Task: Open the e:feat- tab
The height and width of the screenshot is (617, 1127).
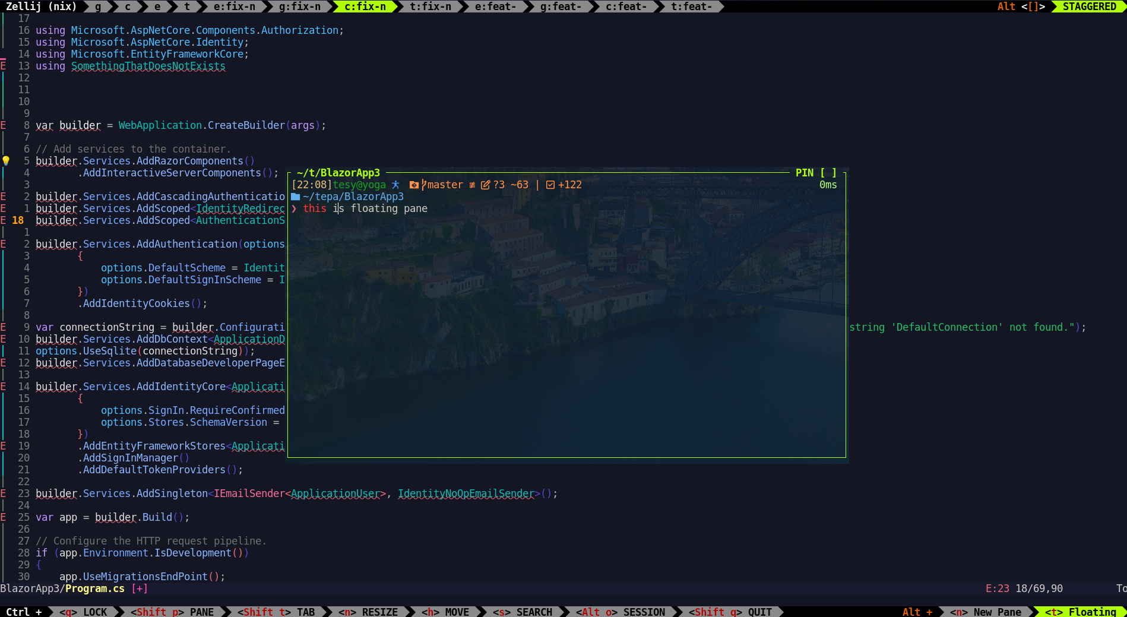Action: click(x=496, y=7)
